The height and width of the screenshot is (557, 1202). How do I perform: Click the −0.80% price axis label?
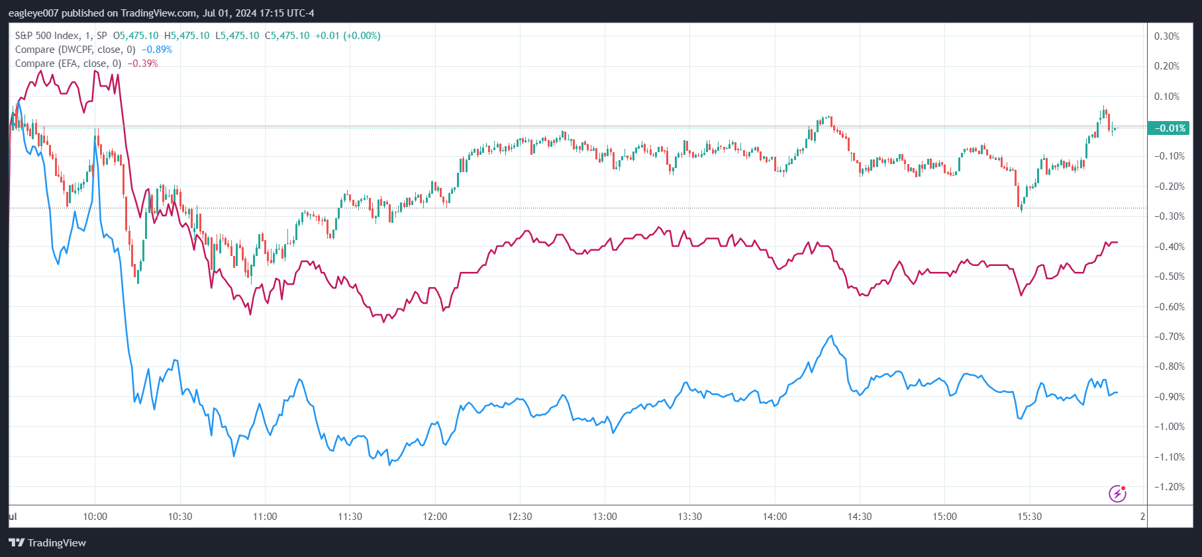click(1170, 366)
